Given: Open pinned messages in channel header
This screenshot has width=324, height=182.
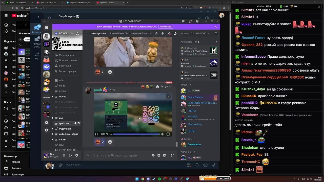Looking at the screenshot, I should pyautogui.click(x=169, y=33).
